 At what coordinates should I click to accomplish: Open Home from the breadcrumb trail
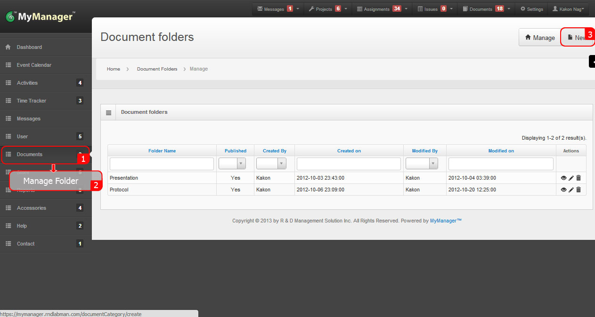pyautogui.click(x=113, y=69)
